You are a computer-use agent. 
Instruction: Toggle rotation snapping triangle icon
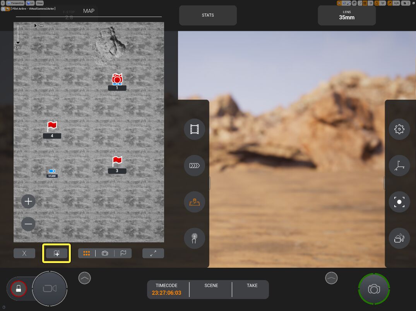377,3
